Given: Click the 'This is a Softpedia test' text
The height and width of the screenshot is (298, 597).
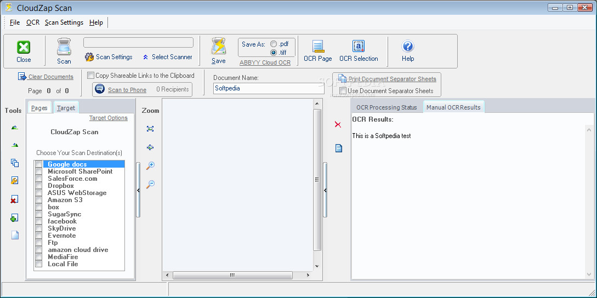Looking at the screenshot, I should pos(382,136).
